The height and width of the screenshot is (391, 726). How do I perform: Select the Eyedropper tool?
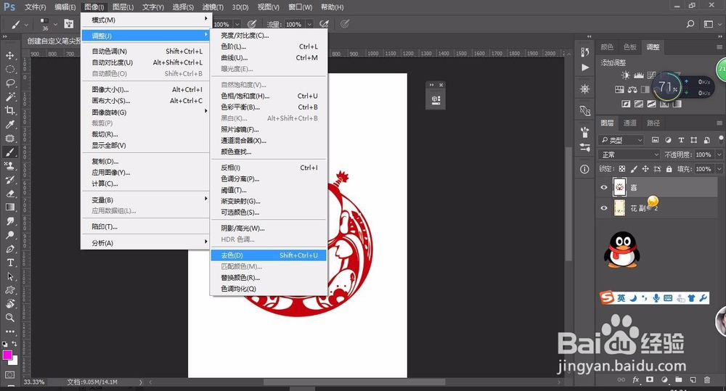click(9, 125)
